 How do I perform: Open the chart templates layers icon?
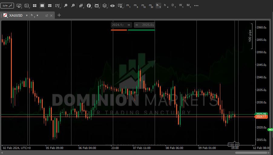[x=104, y=6]
